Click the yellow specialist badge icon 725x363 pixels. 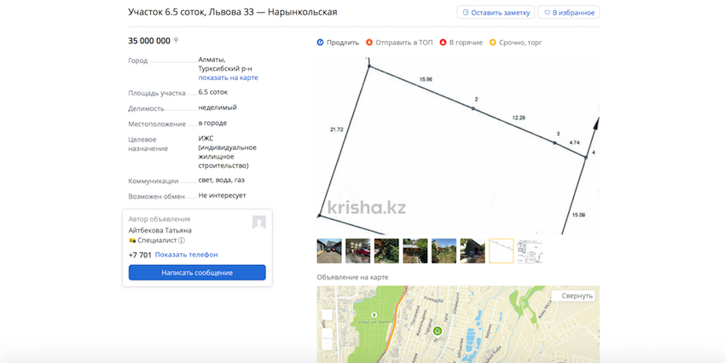coord(132,241)
